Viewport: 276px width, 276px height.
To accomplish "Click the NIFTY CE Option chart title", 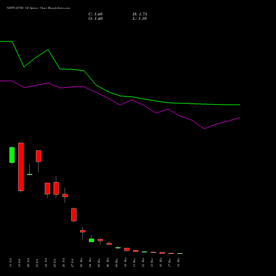I will coord(38,8).
